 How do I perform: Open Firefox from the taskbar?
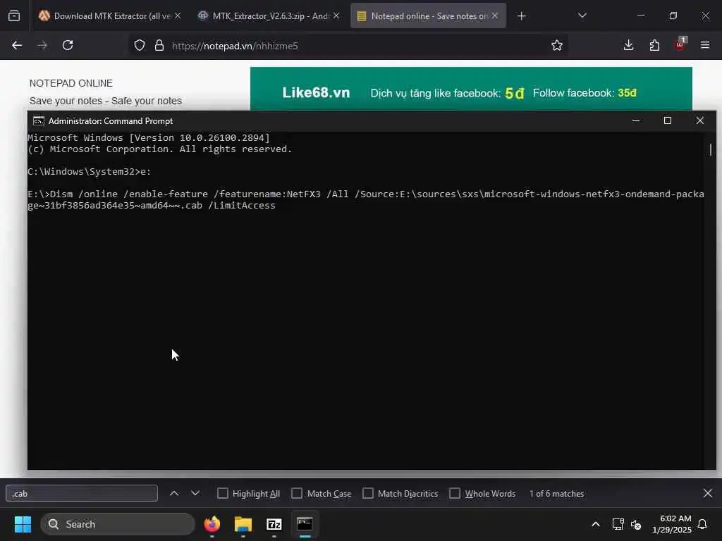[212, 524]
